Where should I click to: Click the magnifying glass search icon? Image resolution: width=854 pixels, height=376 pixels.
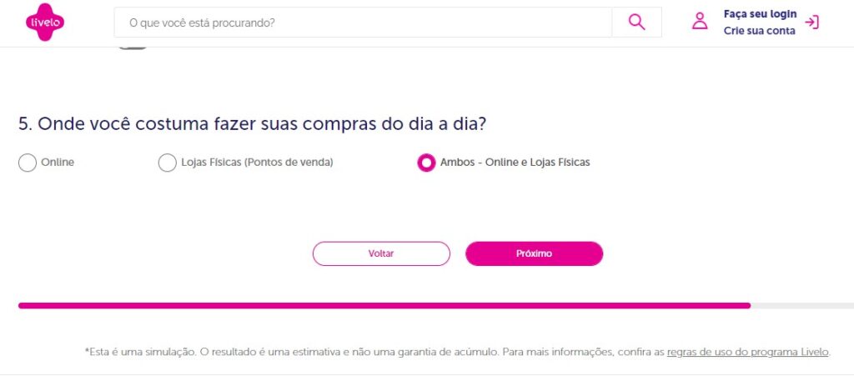636,23
